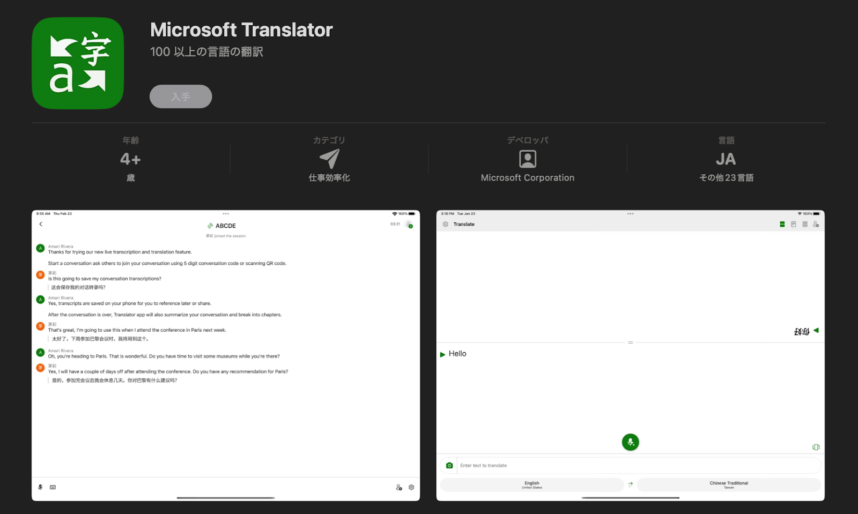Open the translation history list icon
The image size is (858, 514).
[805, 224]
